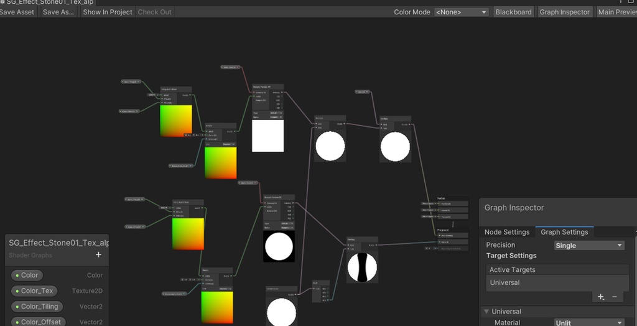637x326 pixels.
Task: Collapse the Universal foldout section
Action: 486,311
